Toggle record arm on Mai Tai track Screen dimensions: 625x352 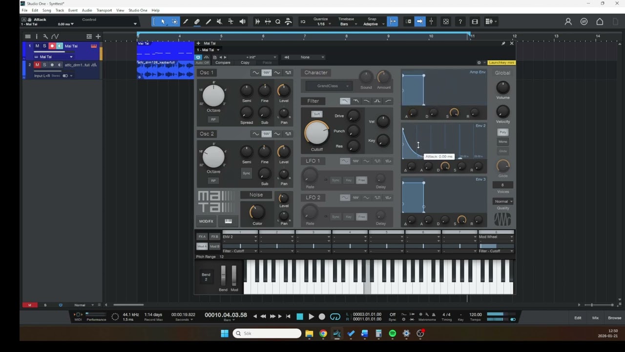52,46
